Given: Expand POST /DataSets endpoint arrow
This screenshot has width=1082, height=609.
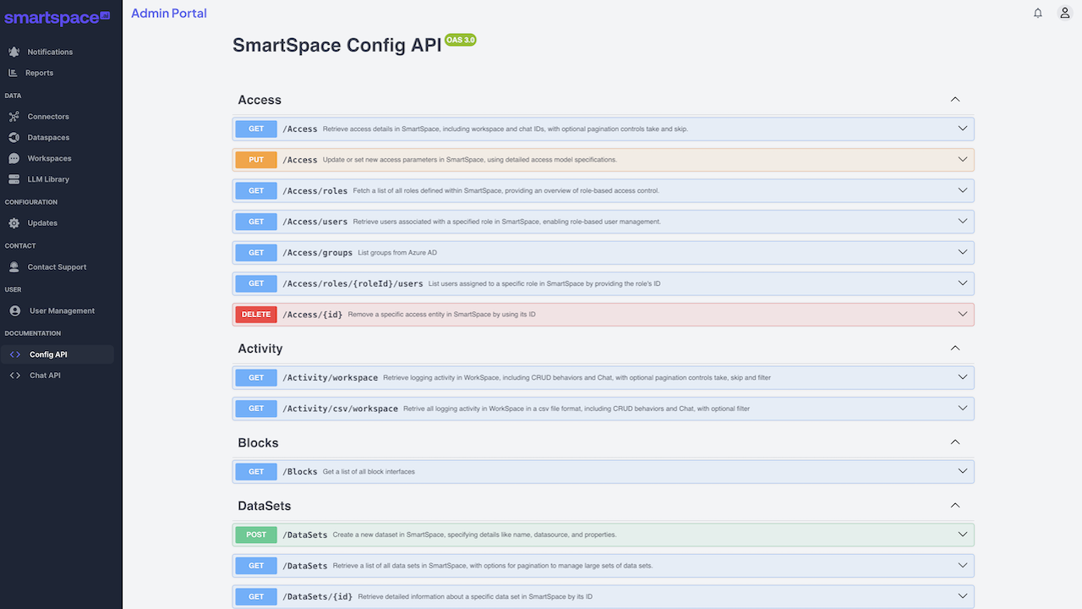Looking at the screenshot, I should click(x=962, y=535).
